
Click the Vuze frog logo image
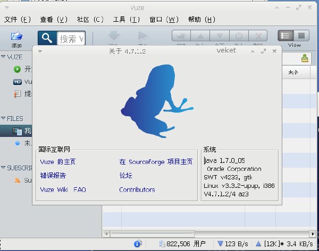[x=157, y=101]
